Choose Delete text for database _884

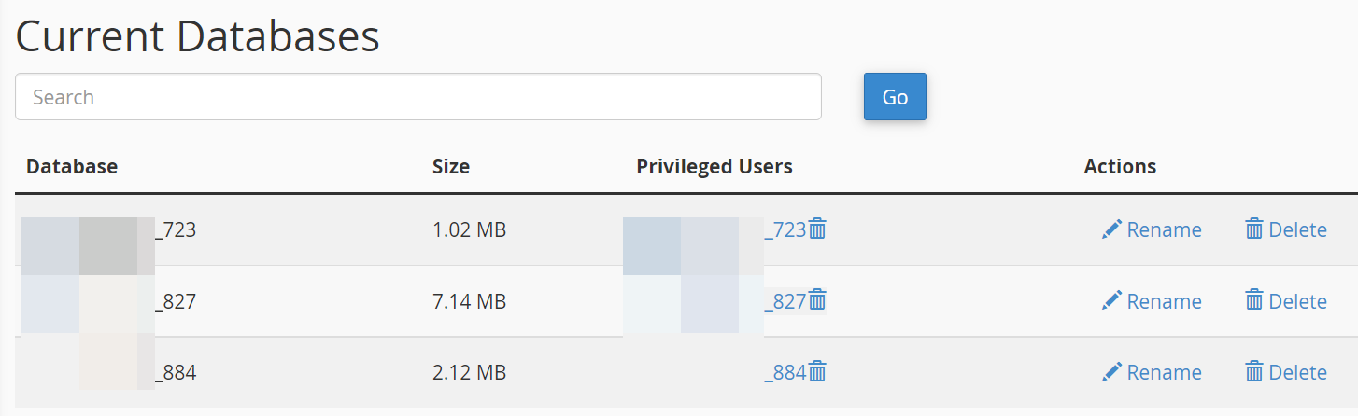click(1297, 372)
